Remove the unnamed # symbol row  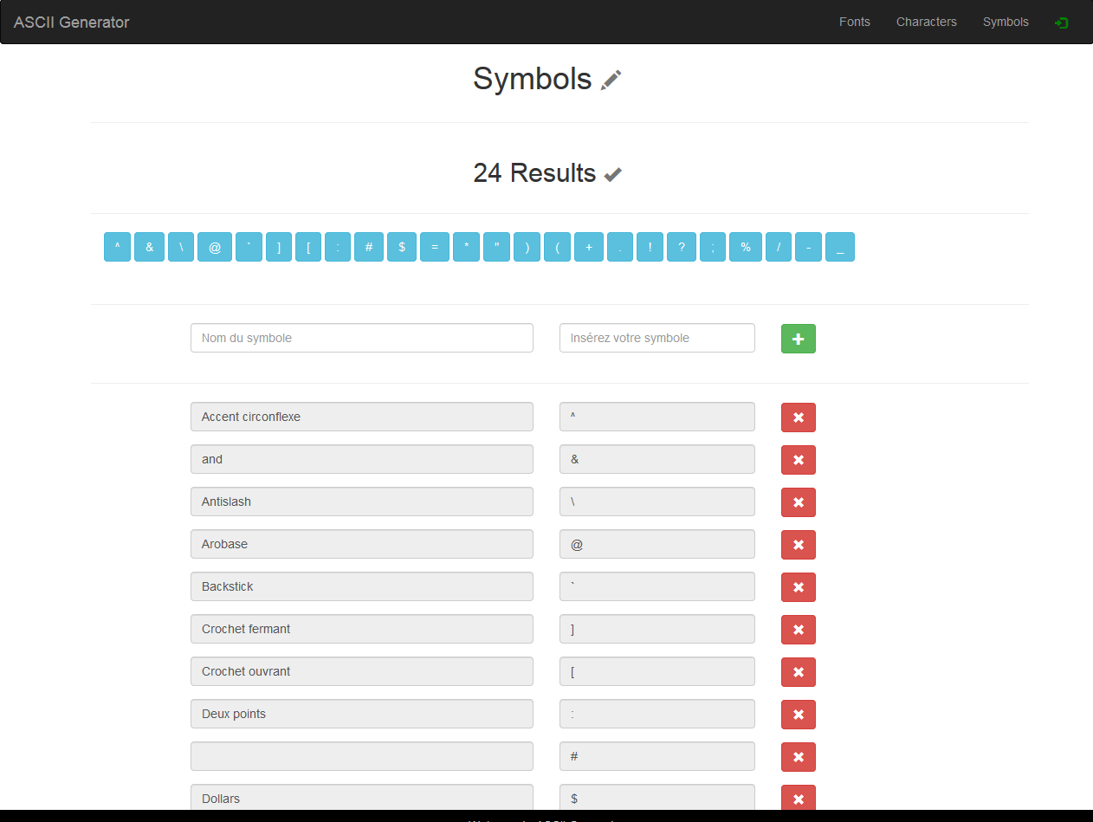coord(799,757)
